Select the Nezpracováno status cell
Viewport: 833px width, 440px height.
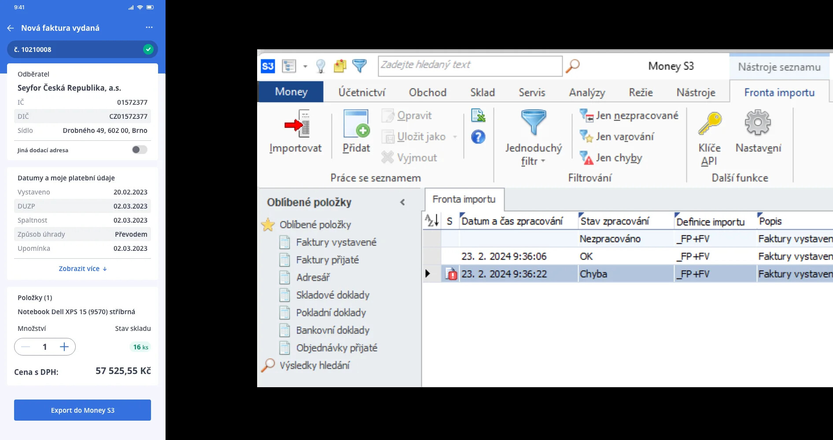click(x=626, y=238)
